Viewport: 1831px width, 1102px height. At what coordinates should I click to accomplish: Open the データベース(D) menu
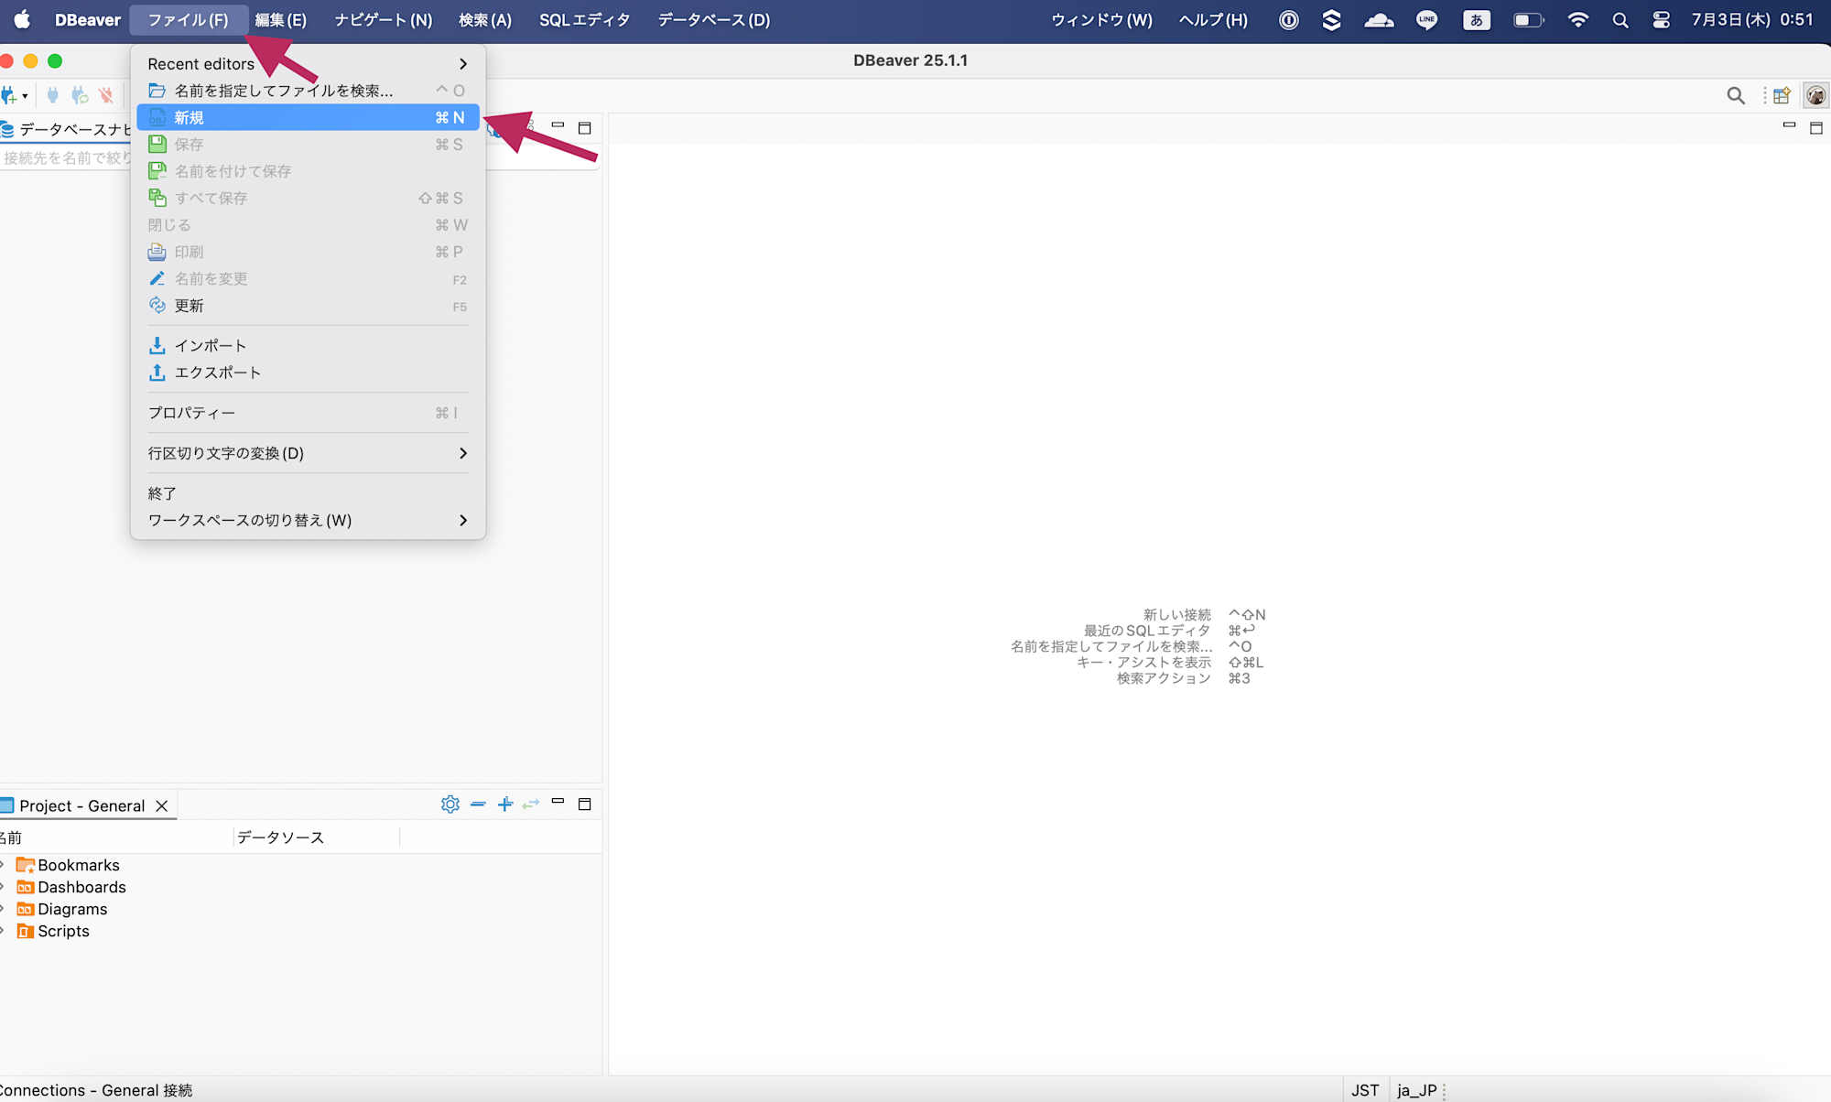(x=713, y=19)
